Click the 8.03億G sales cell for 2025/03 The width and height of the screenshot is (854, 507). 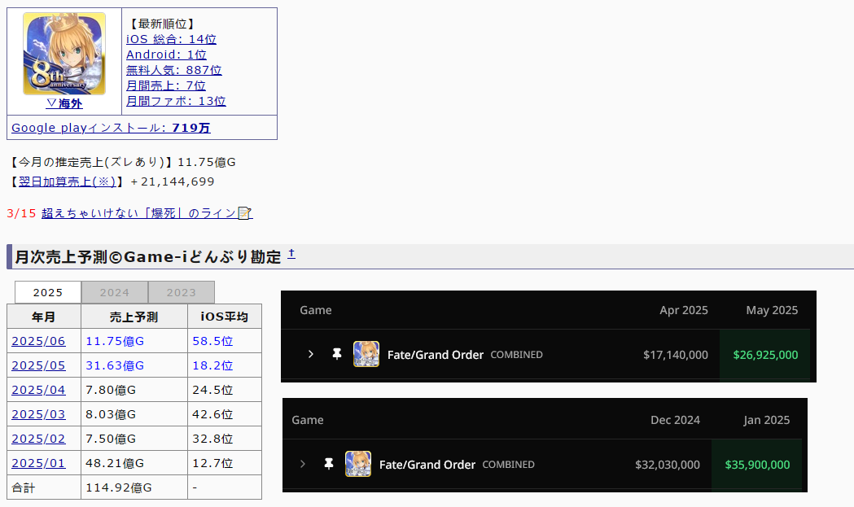point(134,414)
